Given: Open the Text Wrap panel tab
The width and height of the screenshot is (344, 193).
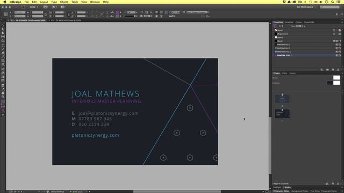Looking at the screenshot, I should (315, 191).
